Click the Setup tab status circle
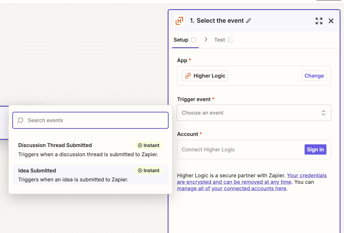This screenshot has height=233, width=344. tap(194, 40)
